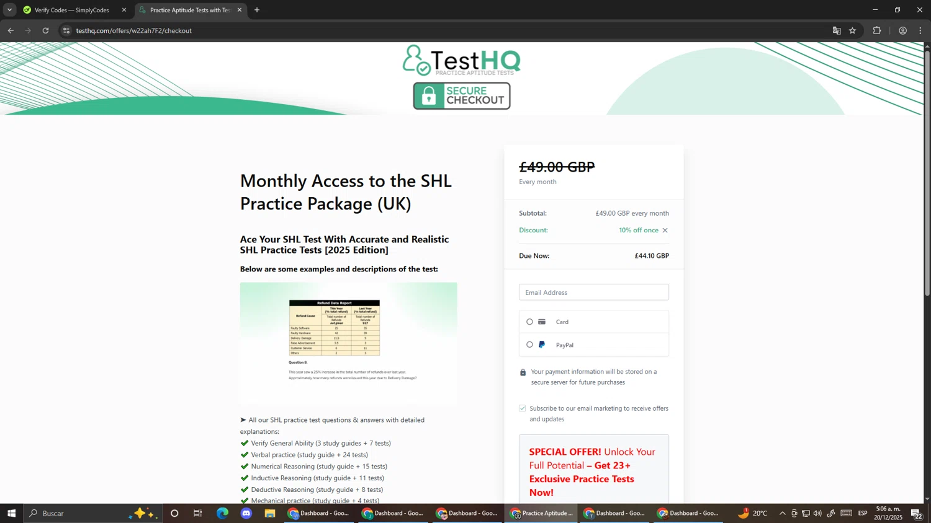Open the Chrome three-dot menu
This screenshot has width=931, height=523.
pos(920,30)
